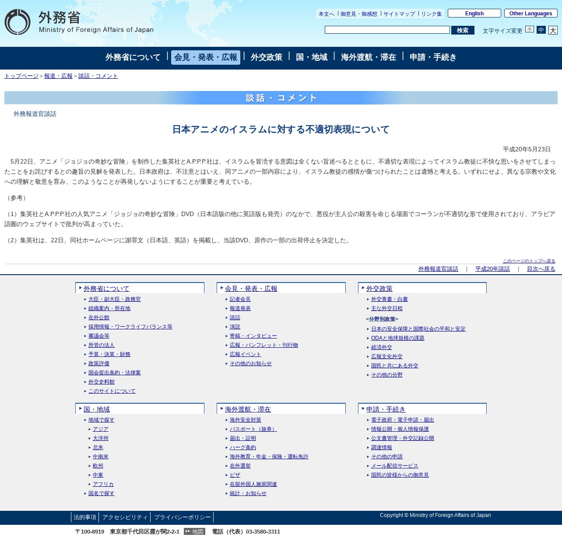Open 外交史料館 link
Image resolution: width=562 pixels, height=541 pixels.
coord(102,382)
